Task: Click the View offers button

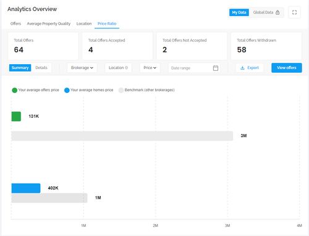Action: pyautogui.click(x=287, y=68)
